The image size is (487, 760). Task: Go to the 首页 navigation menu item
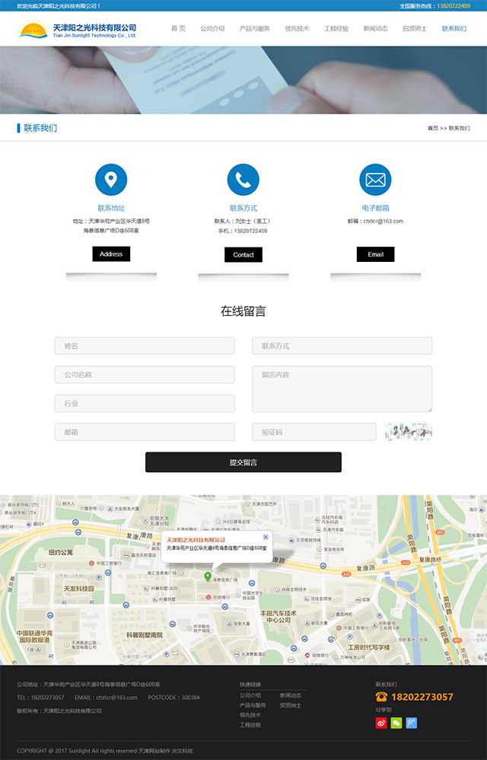pos(178,29)
